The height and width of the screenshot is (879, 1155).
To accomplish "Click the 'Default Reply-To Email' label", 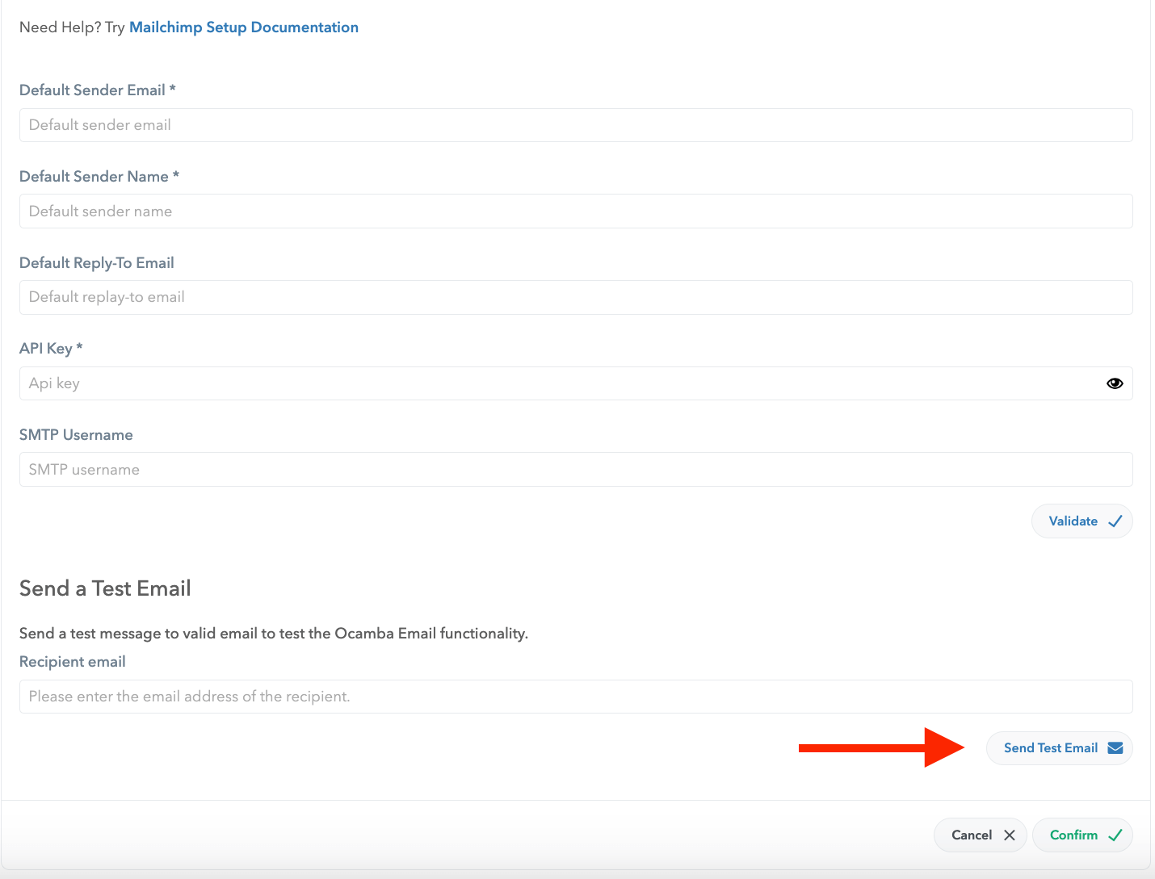I will pyautogui.click(x=97, y=263).
